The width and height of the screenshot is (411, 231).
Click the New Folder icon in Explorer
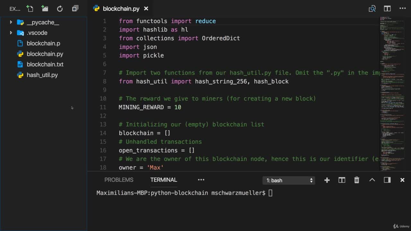tap(45, 9)
